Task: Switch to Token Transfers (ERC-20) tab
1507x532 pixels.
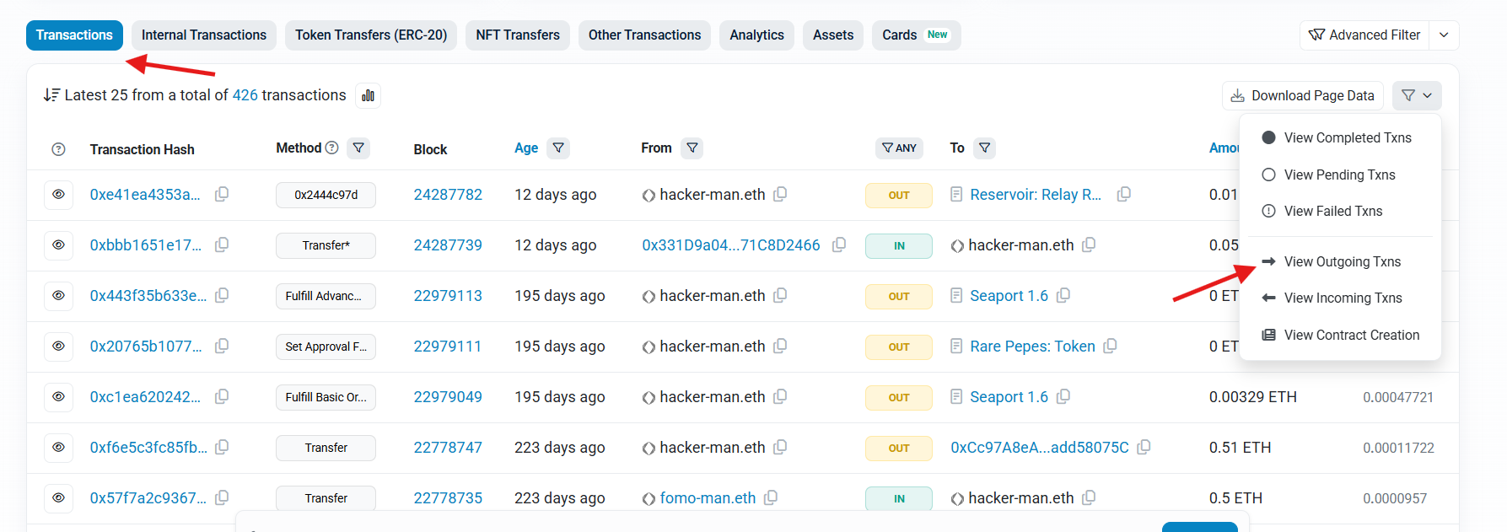Action: coord(371,35)
